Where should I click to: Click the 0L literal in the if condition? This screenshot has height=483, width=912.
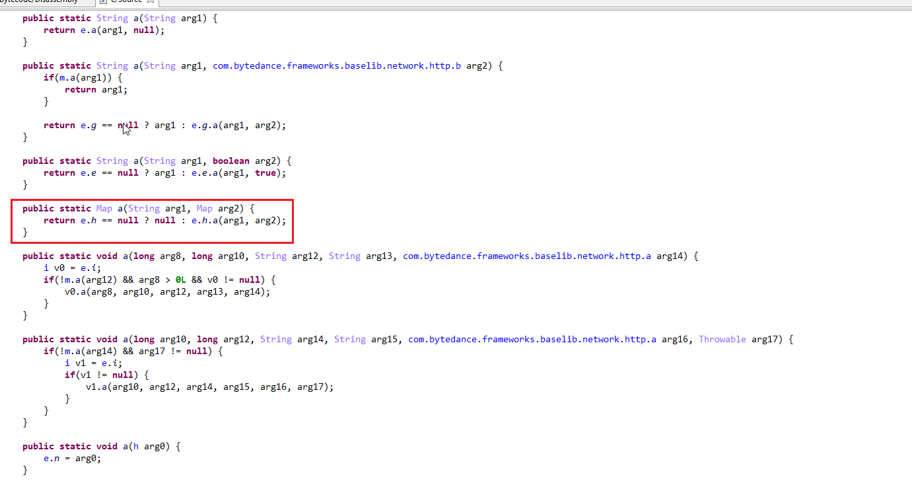[181, 279]
